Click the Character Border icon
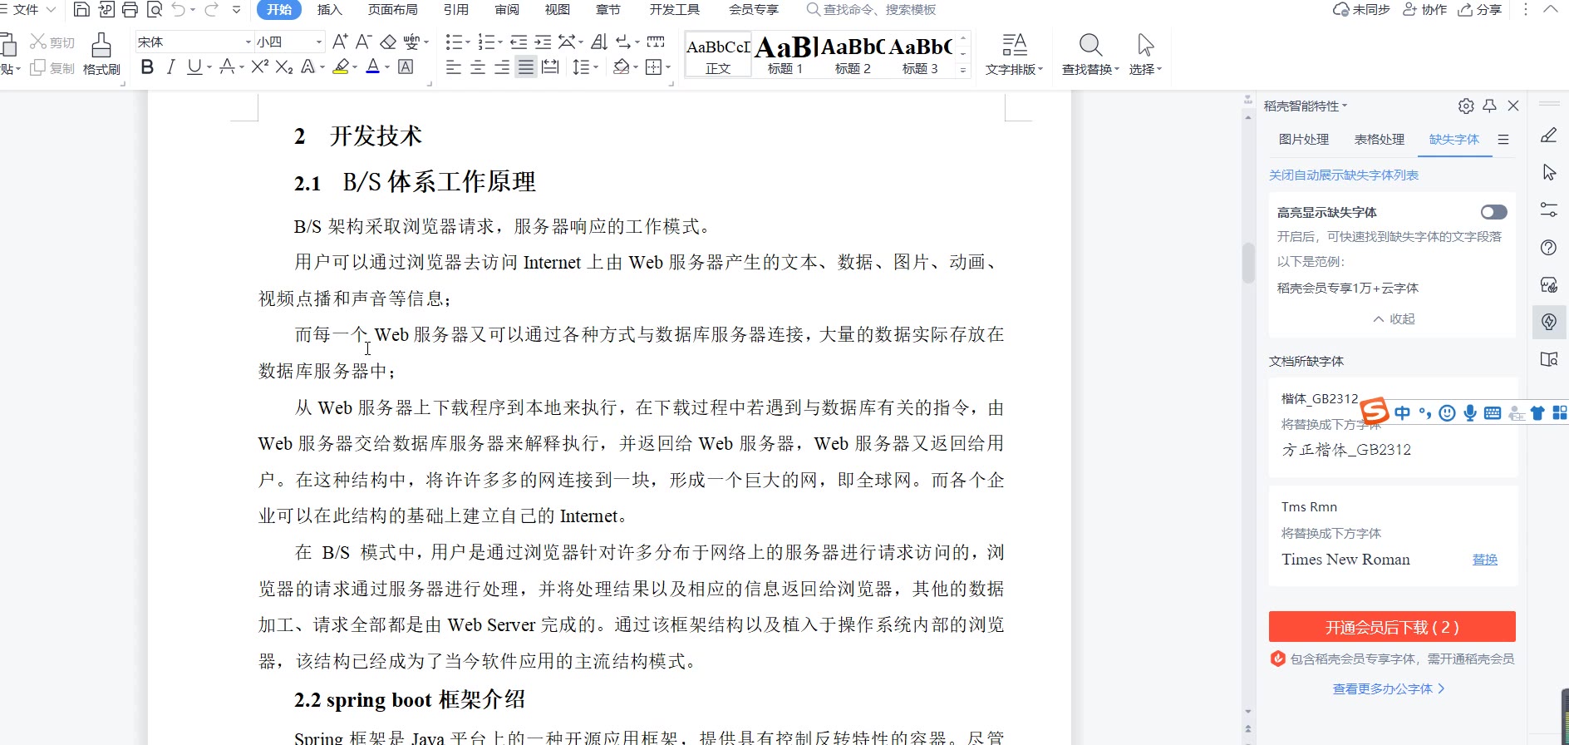Image resolution: width=1569 pixels, height=745 pixels. (406, 67)
